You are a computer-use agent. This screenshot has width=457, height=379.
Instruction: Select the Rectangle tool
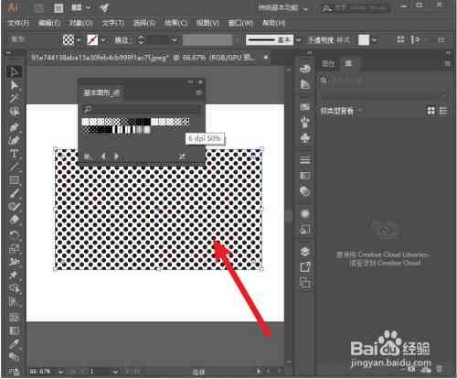14,180
